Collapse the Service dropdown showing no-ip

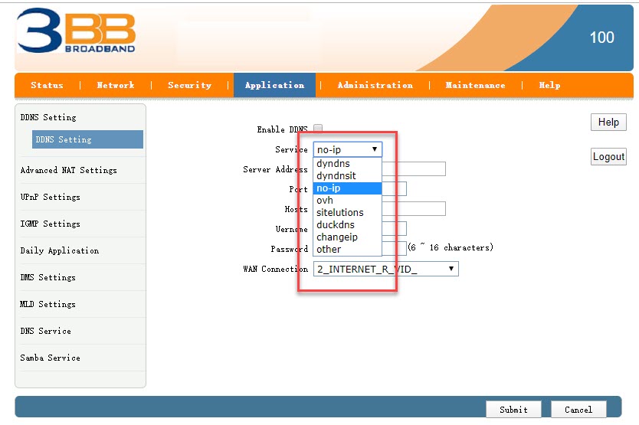[348, 149]
